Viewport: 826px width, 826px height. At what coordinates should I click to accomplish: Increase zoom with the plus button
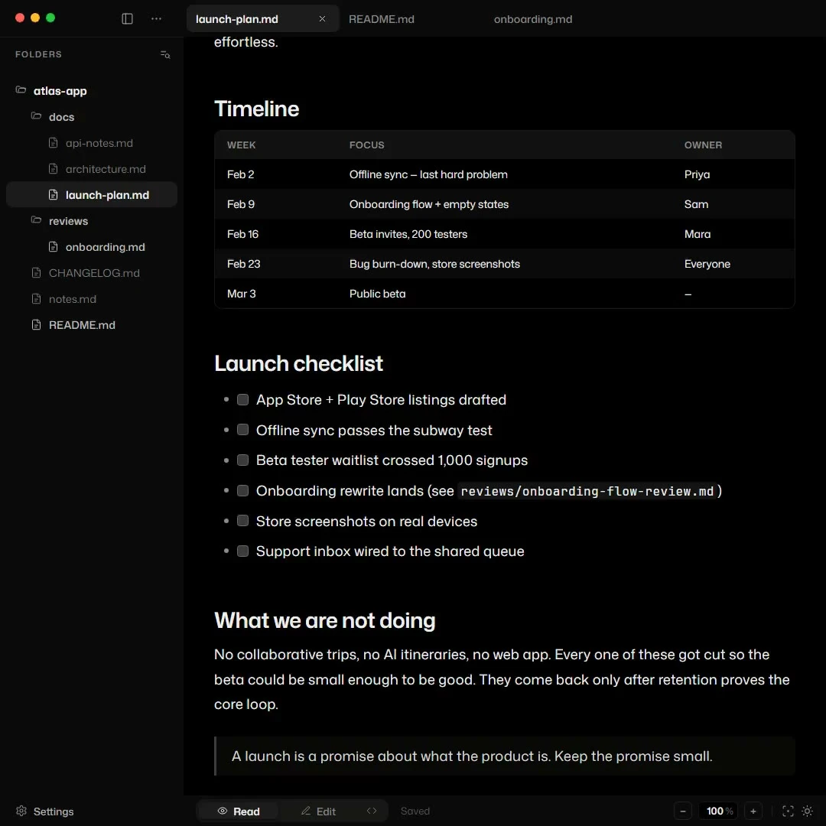pyautogui.click(x=753, y=811)
